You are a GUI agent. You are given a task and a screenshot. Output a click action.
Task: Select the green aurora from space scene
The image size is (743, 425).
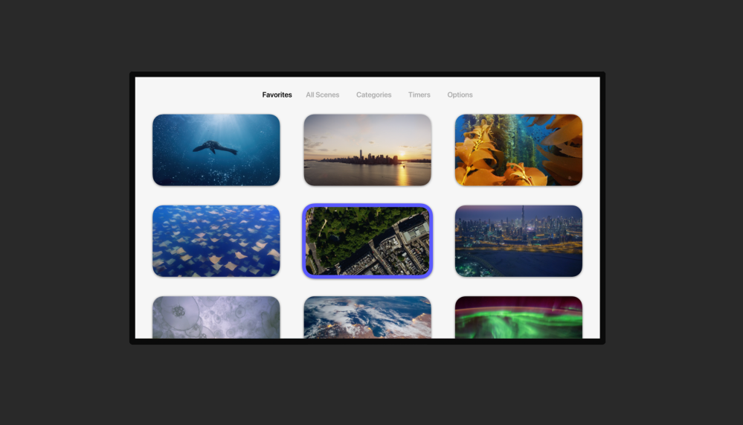click(x=518, y=318)
